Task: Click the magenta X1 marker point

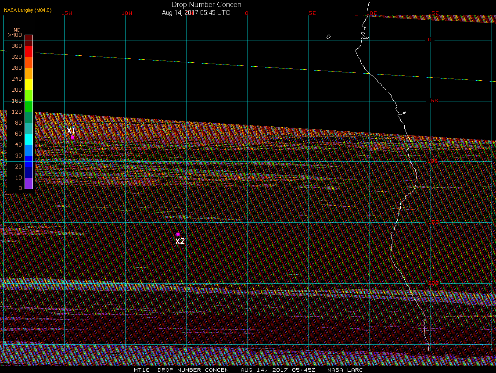Action: 73,137
